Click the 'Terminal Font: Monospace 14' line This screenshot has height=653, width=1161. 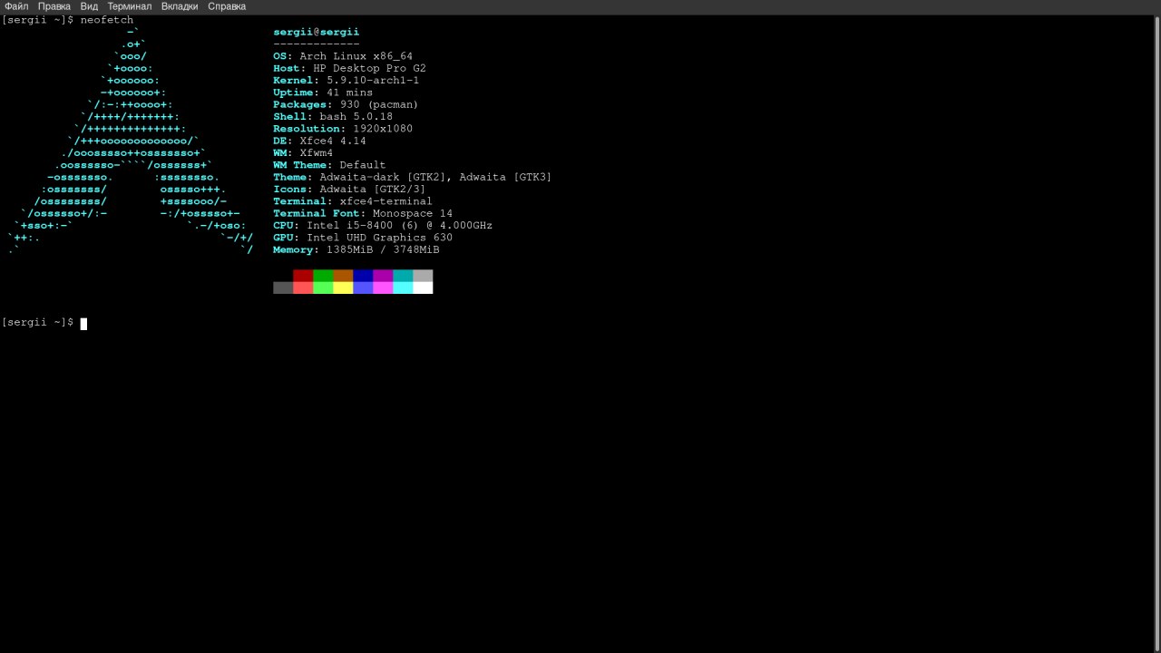(363, 213)
